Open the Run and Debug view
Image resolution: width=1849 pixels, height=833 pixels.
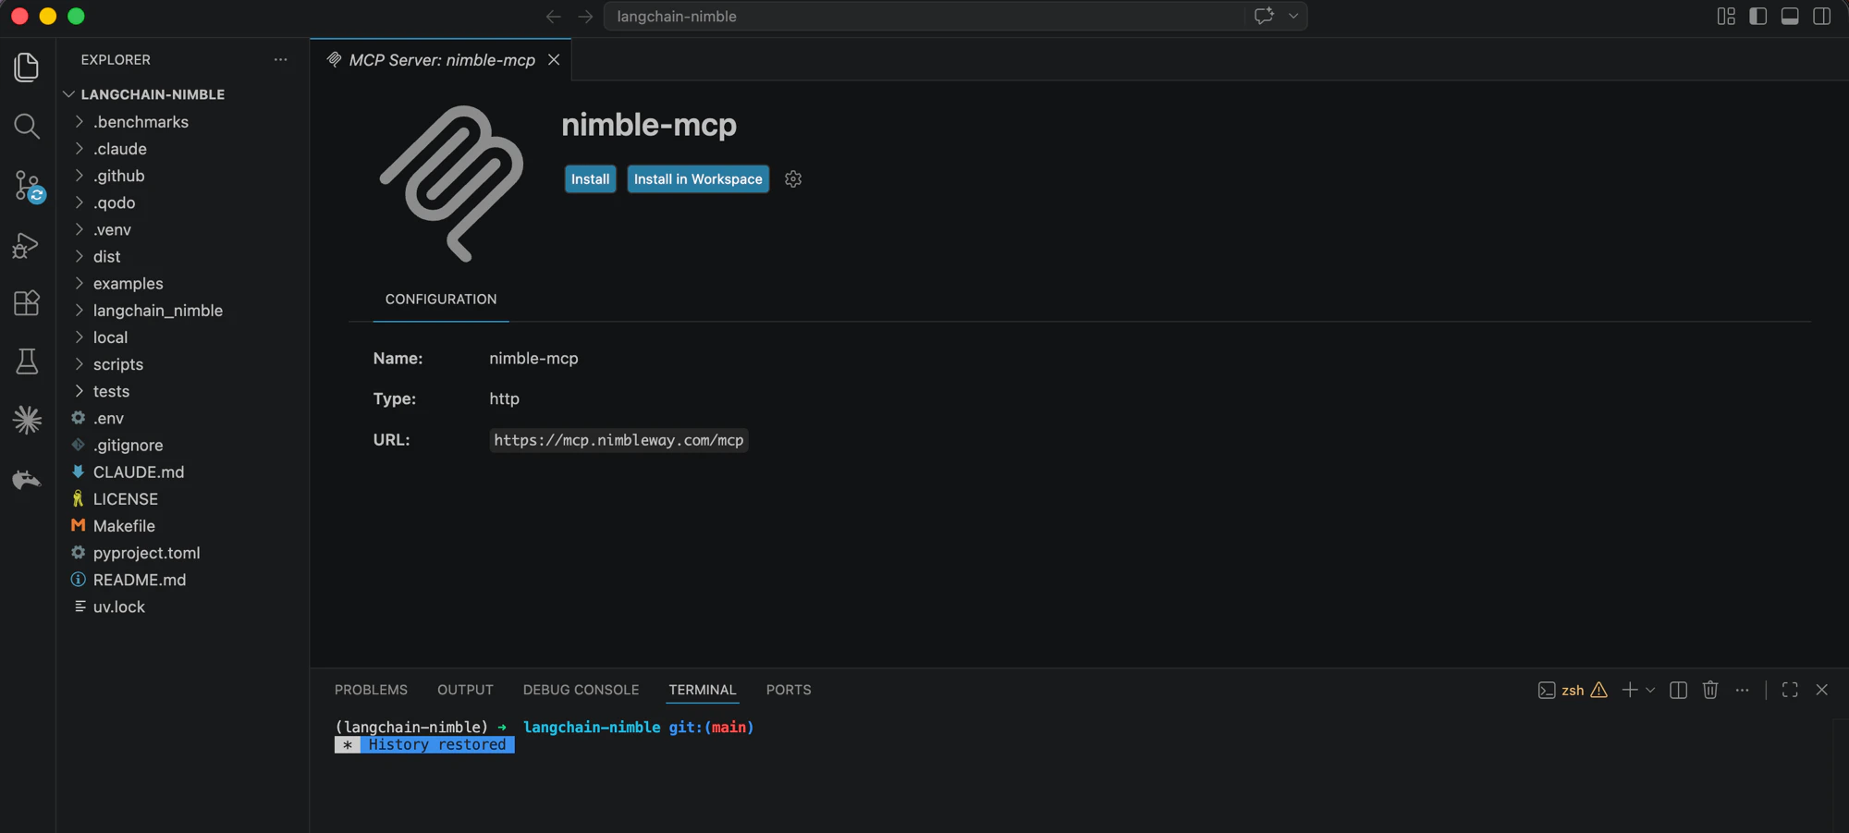[x=27, y=245]
